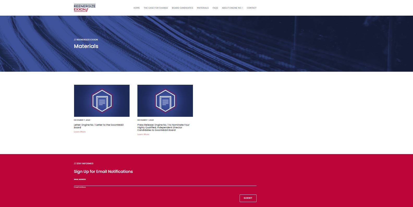Open The Case for Change page
The width and height of the screenshot is (413, 207).
pos(156,8)
